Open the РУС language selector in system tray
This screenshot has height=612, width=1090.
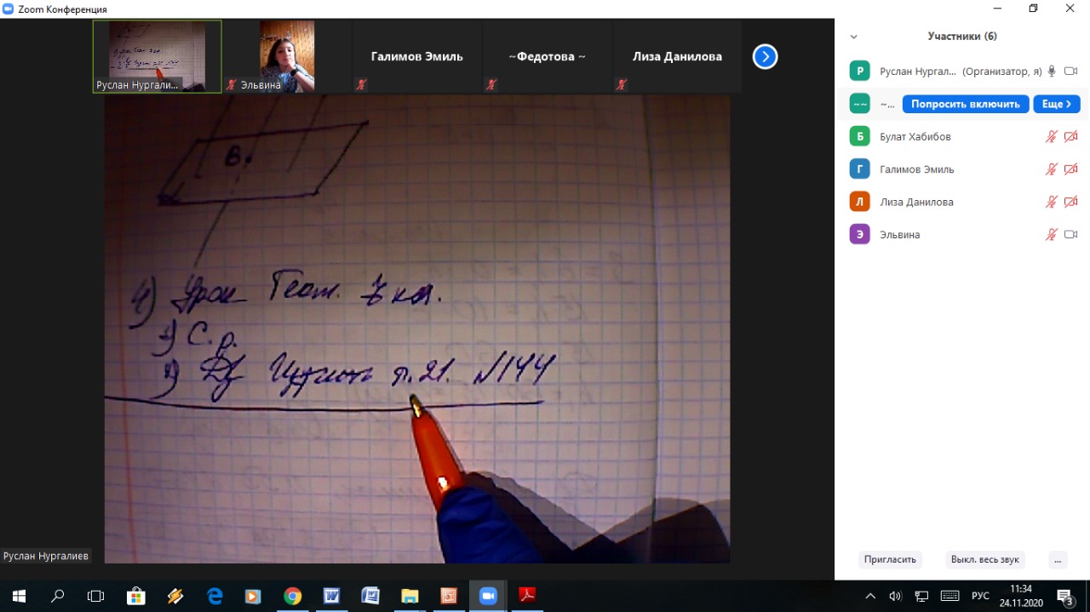(980, 596)
